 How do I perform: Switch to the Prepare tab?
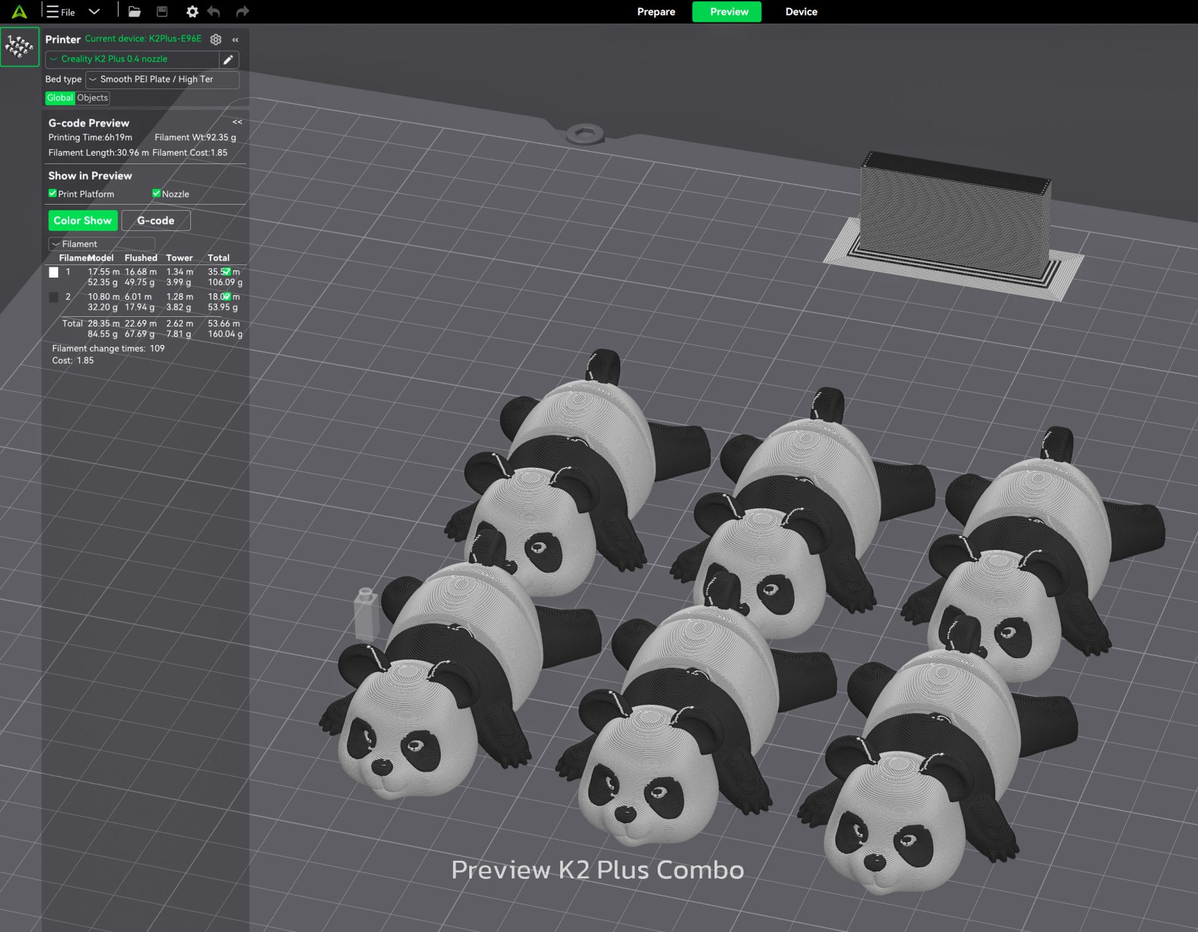click(x=656, y=11)
